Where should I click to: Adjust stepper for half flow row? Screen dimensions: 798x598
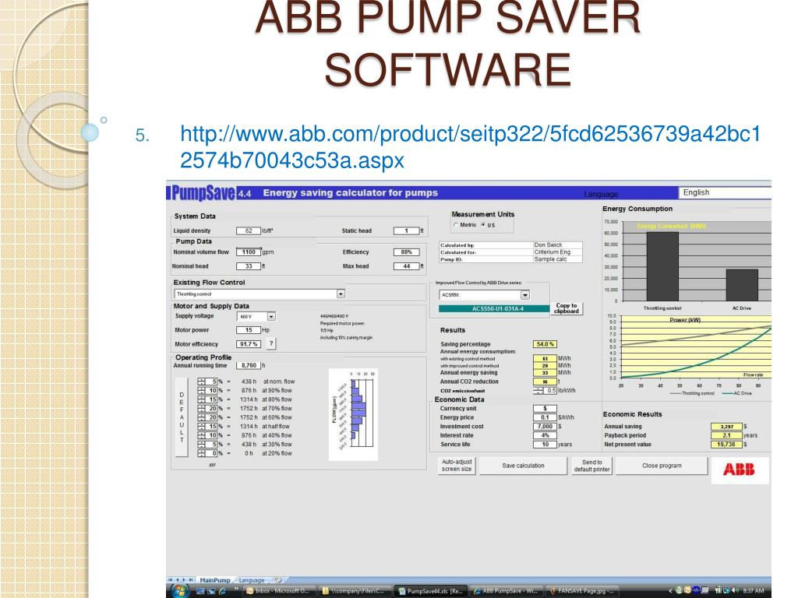point(202,426)
